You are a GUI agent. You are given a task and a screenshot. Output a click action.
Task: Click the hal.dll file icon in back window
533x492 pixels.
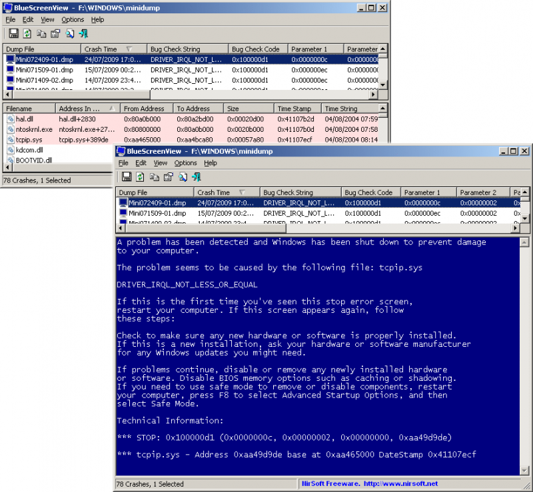(11, 119)
